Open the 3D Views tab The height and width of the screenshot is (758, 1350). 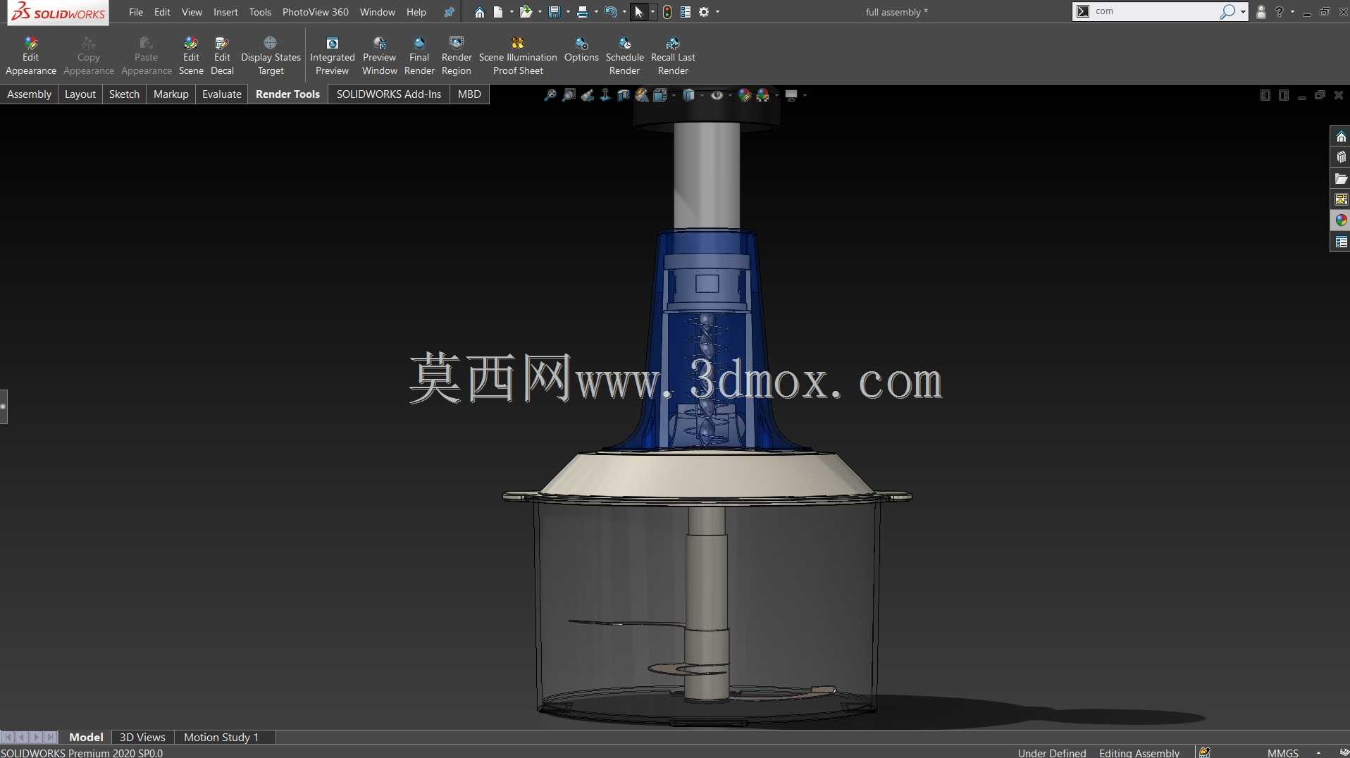[142, 737]
